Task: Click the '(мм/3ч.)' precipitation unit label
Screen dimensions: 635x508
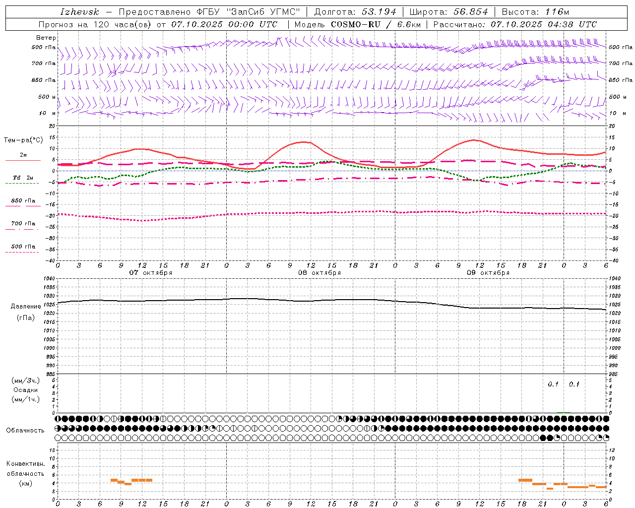Action: coord(26,381)
